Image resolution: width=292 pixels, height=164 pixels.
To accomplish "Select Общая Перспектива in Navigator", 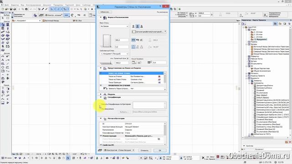I will (x=261, y=68).
